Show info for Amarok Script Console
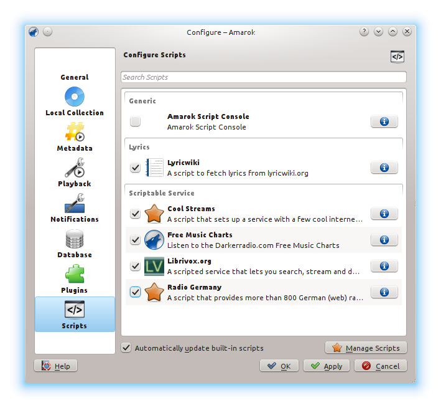Viewport: 441px width, 408px height. [x=384, y=121]
